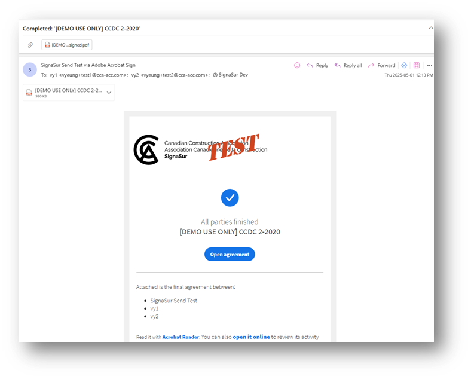This screenshot has width=471, height=379.
Task: Click the emoji reaction smiley icon
Action: click(x=297, y=65)
